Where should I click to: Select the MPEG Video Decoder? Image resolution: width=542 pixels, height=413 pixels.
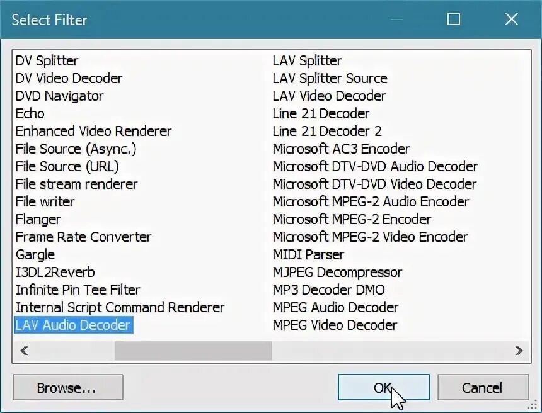335,325
